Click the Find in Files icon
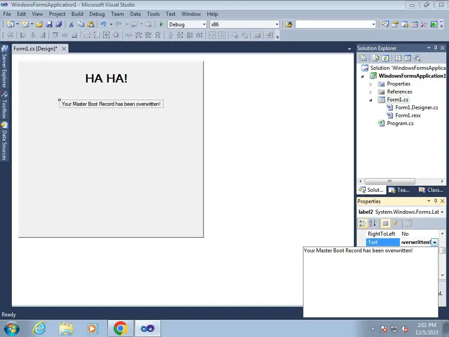The height and width of the screenshot is (337, 449). [289, 25]
